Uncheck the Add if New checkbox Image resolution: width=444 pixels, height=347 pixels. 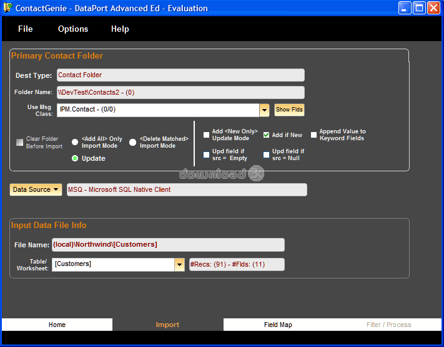(x=266, y=135)
